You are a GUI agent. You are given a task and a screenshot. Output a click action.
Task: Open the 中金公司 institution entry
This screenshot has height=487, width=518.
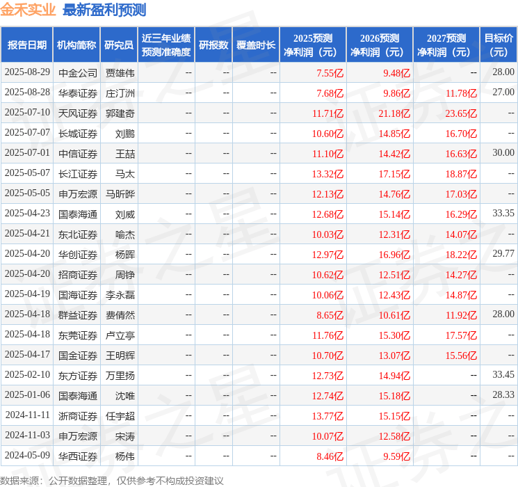78,72
